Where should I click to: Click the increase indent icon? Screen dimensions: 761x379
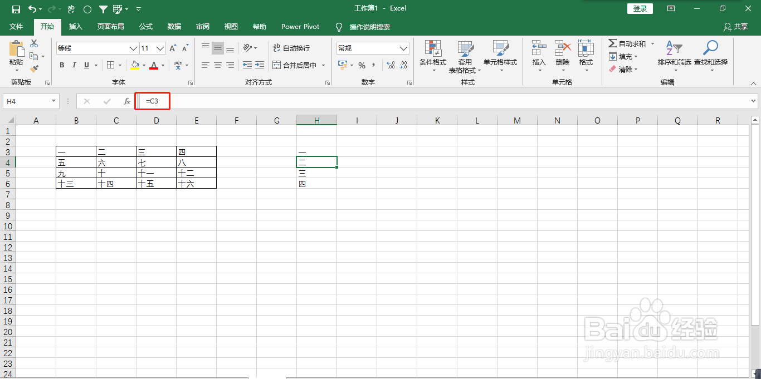coord(260,65)
